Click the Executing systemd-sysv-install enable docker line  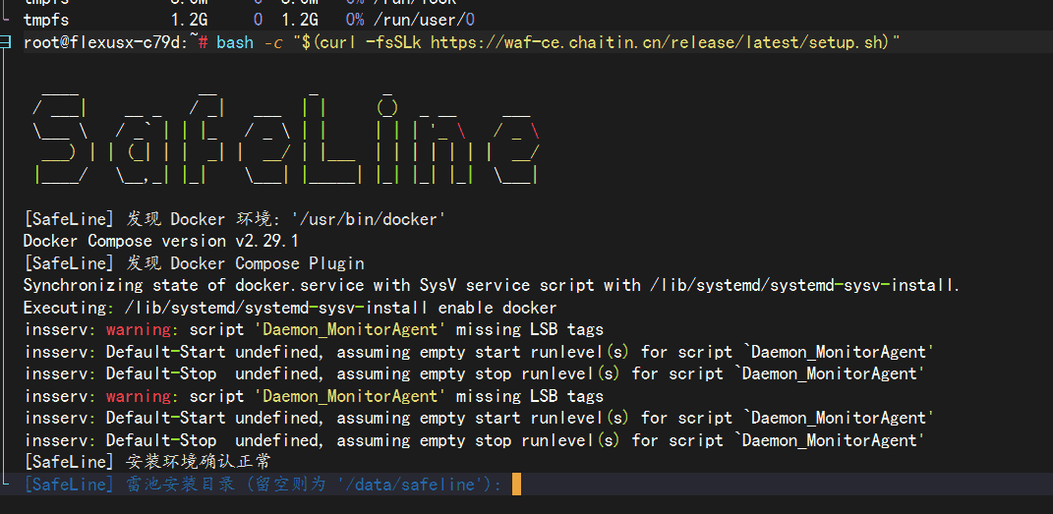coord(289,308)
